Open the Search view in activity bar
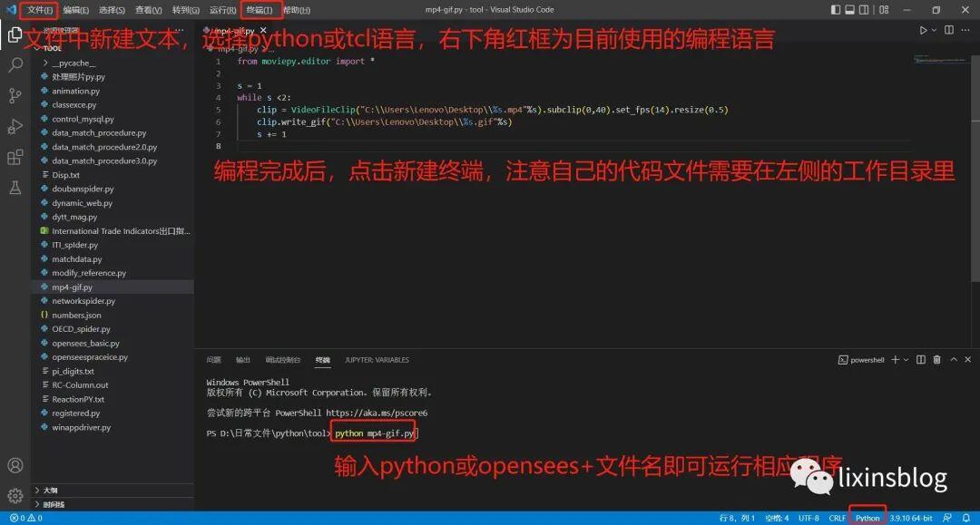 pos(15,64)
